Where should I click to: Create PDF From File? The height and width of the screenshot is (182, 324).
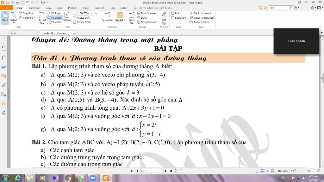tap(132, 18)
